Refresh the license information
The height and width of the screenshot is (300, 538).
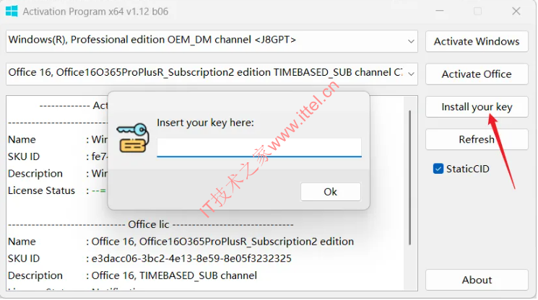pyautogui.click(x=477, y=139)
